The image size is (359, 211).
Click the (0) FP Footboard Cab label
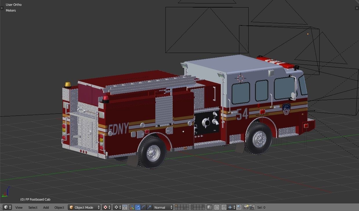tap(35, 199)
